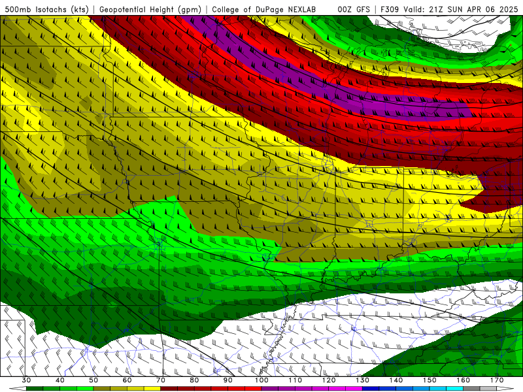The width and height of the screenshot is (523, 392).
Task: Select the dark gray swatch just after 160
Action: [471, 389]
